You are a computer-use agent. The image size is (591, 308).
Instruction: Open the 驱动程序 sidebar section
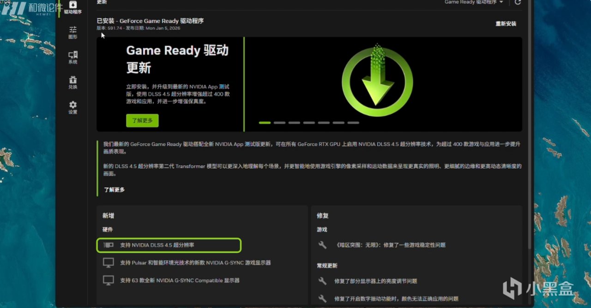72,7
